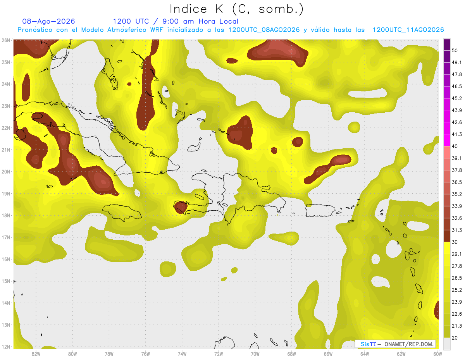Click the colorbar value '29.1'

pyautogui.click(x=457, y=254)
